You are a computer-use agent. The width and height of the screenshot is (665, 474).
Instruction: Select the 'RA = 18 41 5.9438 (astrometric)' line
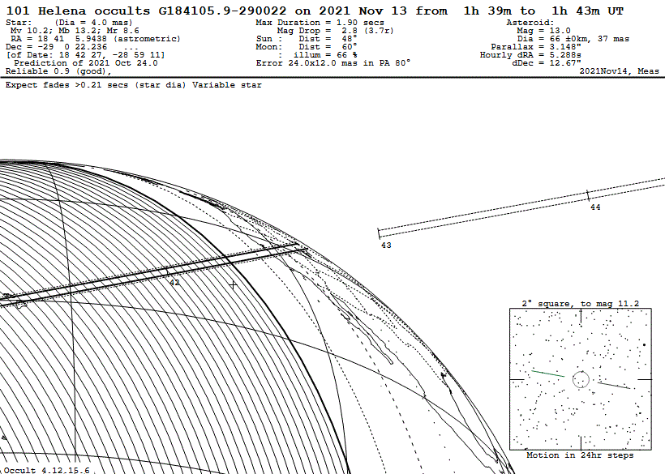(x=96, y=39)
